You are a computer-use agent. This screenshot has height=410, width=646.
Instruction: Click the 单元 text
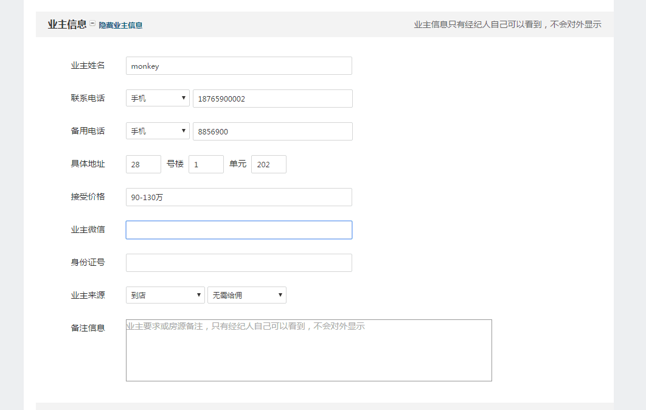(x=238, y=164)
